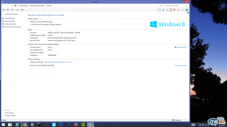Select System breadcrumb segment
The image size is (227, 127).
click(x=49, y=6)
